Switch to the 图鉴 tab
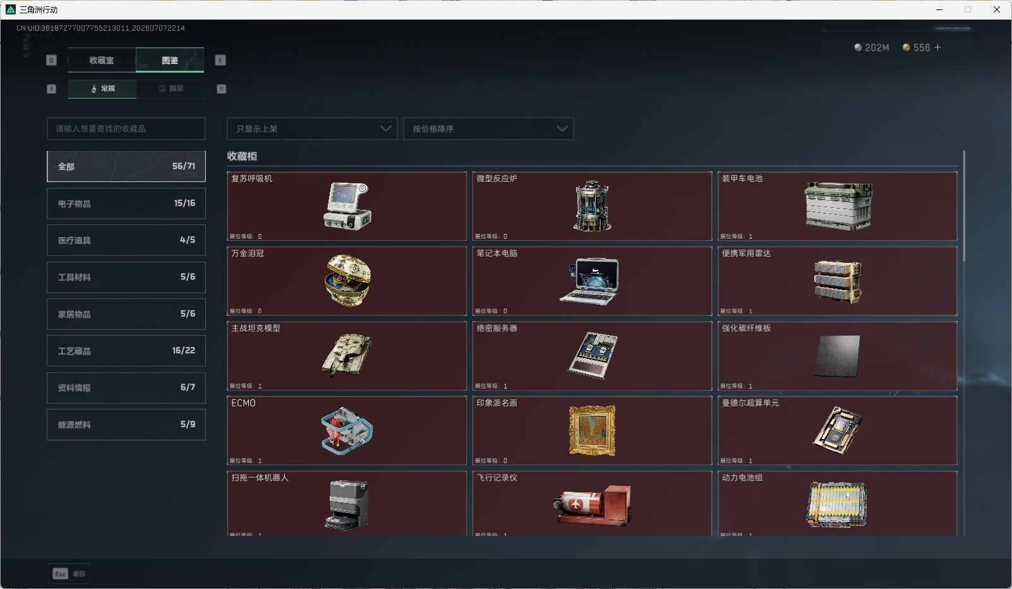 coord(170,60)
